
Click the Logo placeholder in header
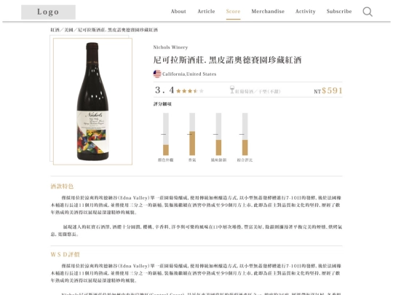pos(48,12)
